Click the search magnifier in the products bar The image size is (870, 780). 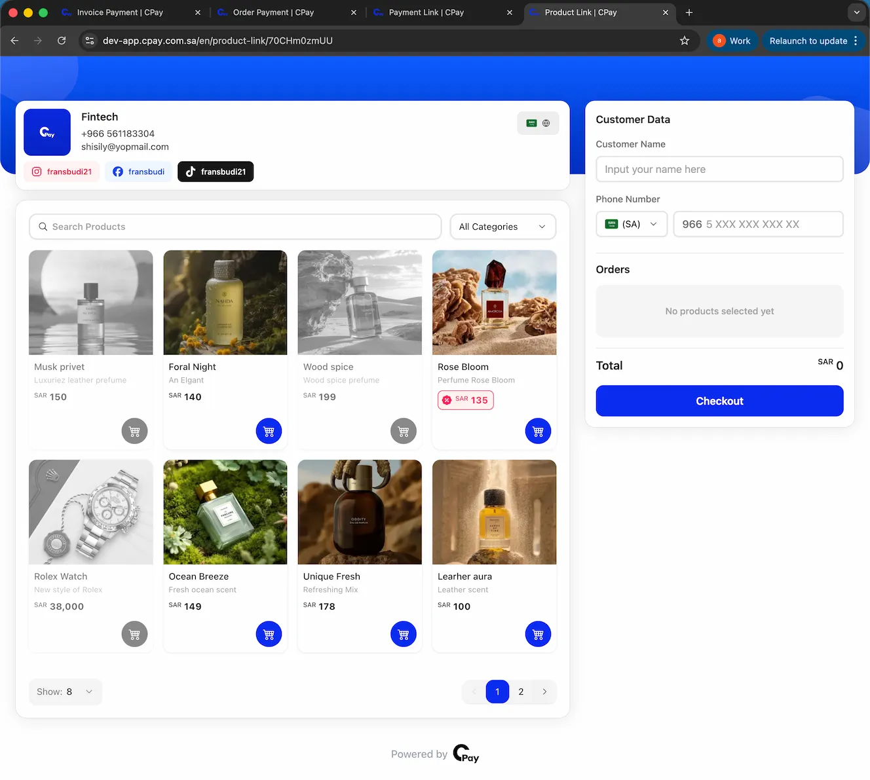[43, 227]
